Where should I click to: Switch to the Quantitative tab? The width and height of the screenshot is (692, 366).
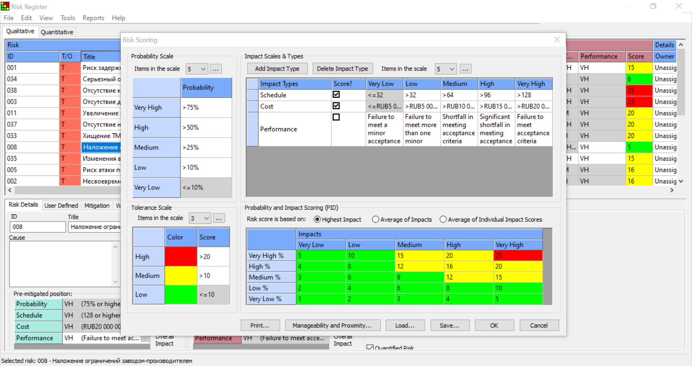point(57,32)
